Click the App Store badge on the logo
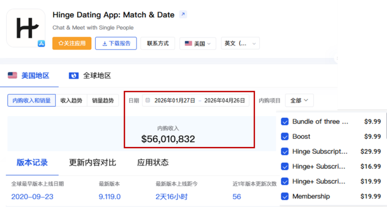Screen dimensions: 387x207 tap(41, 44)
